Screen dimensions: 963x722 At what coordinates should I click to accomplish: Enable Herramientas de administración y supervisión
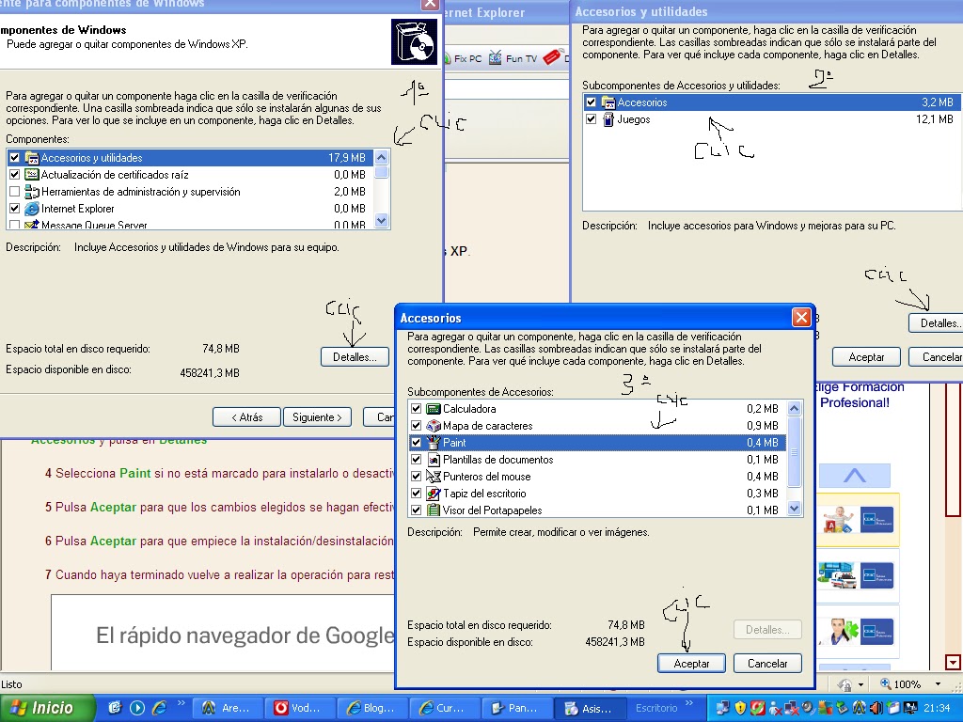(x=13, y=192)
